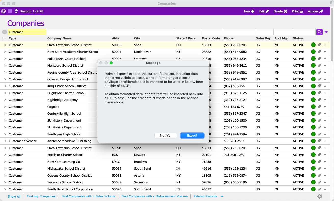The image size is (334, 201).
Task: Click the arrow icon on Highbridge Academy row
Action: point(319,100)
